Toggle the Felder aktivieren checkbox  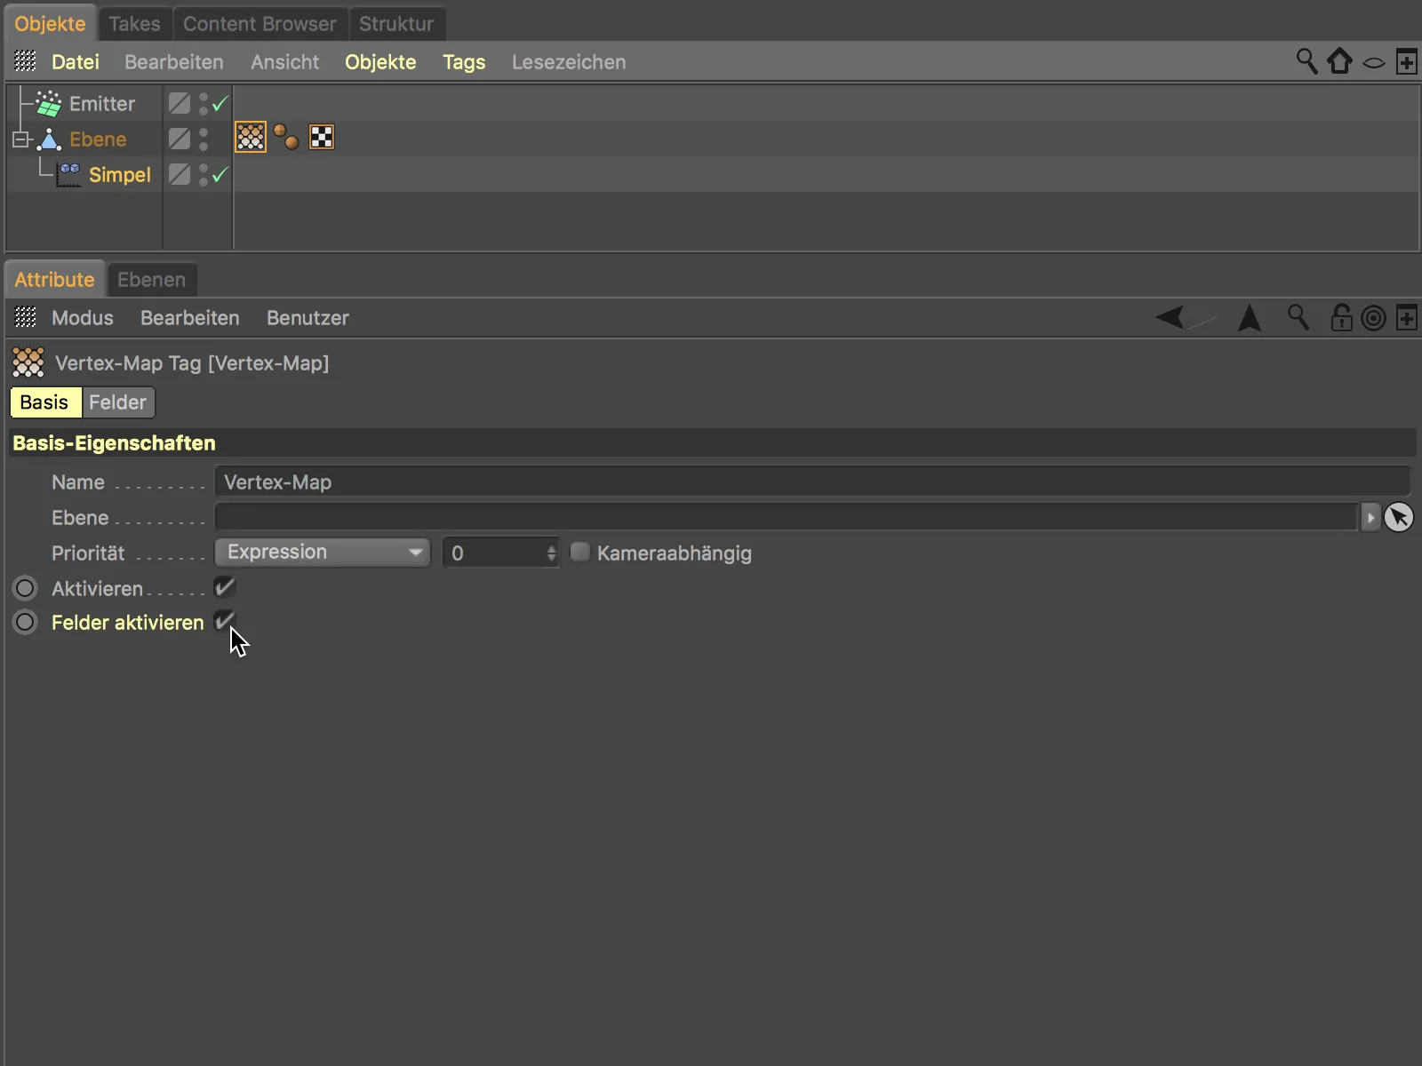coord(224,622)
